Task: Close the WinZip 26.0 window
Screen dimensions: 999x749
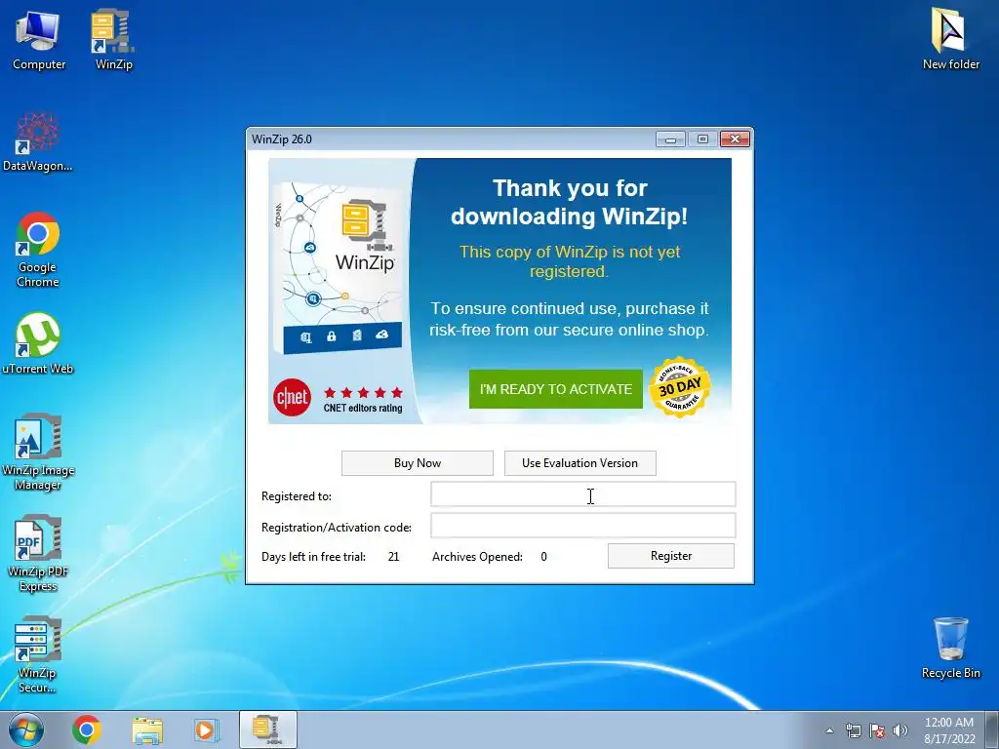Action: pyautogui.click(x=735, y=138)
